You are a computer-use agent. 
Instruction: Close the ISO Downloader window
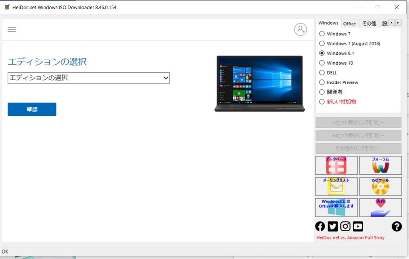pyautogui.click(x=397, y=7)
